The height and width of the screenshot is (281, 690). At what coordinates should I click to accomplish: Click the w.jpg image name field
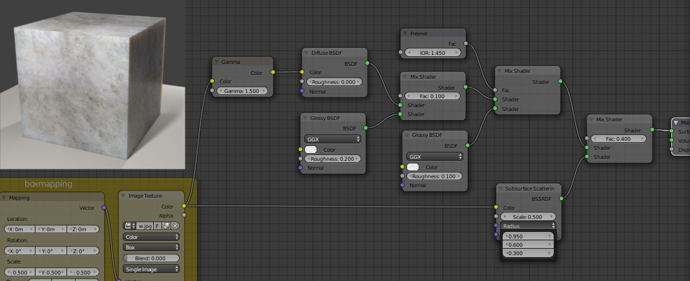click(145, 225)
